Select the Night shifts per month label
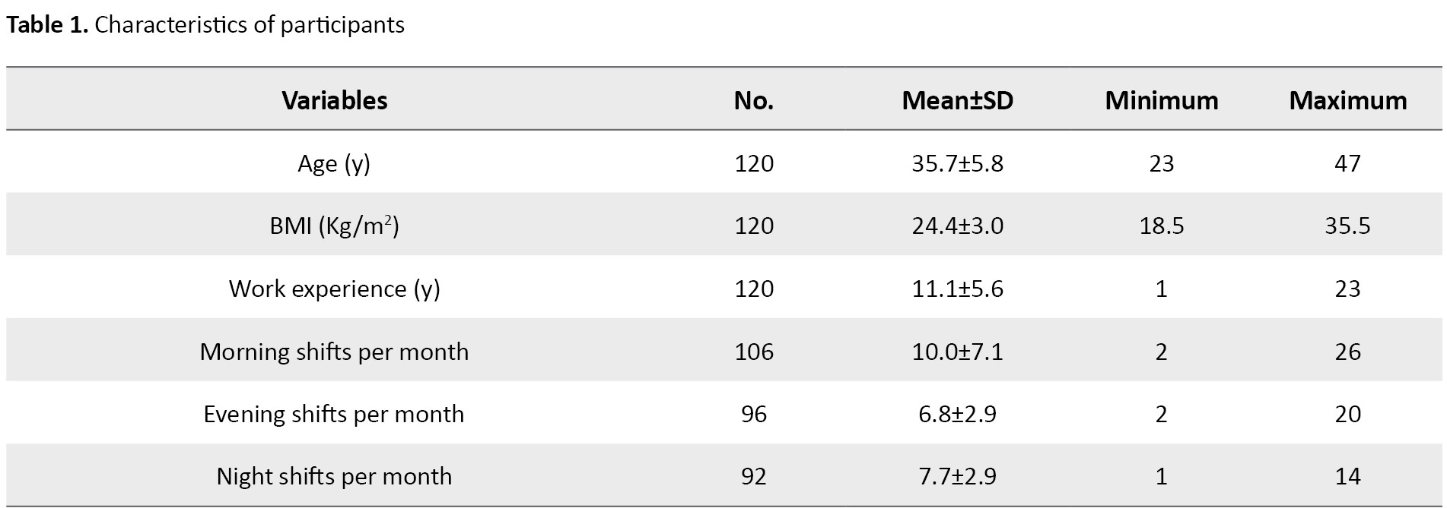1447x508 pixels. 334,476
